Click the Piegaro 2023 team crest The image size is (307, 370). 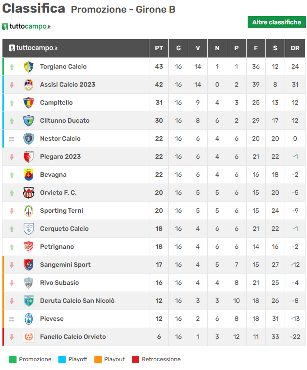click(x=29, y=157)
